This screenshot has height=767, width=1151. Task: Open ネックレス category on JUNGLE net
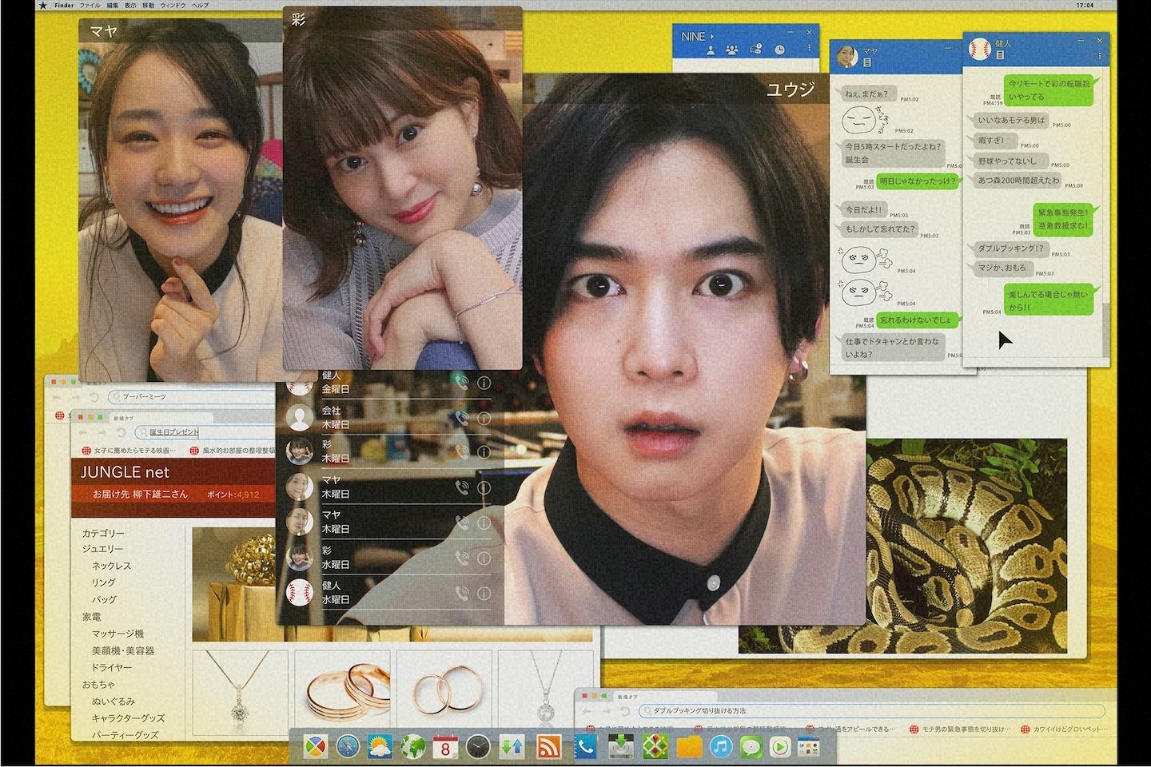111,566
